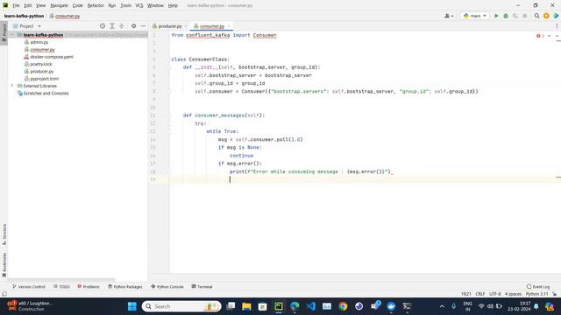The width and height of the screenshot is (561, 315).
Task: Expand External Libraries node
Action: [x=12, y=86]
